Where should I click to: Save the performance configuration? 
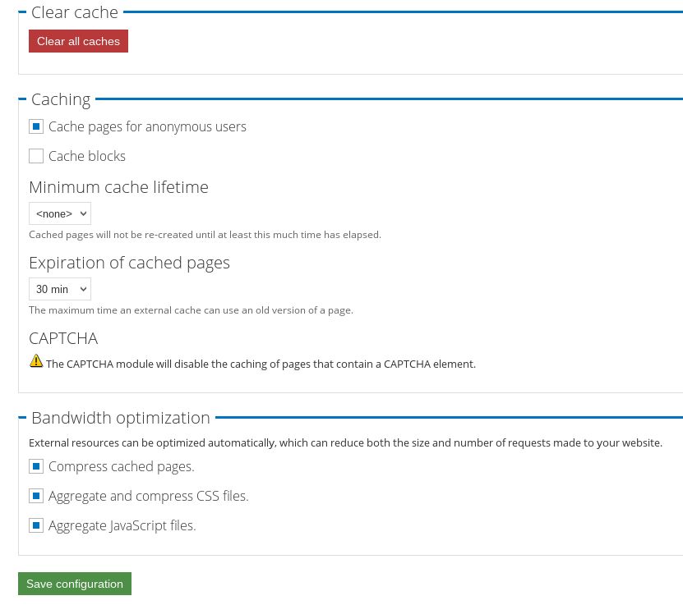(75, 584)
